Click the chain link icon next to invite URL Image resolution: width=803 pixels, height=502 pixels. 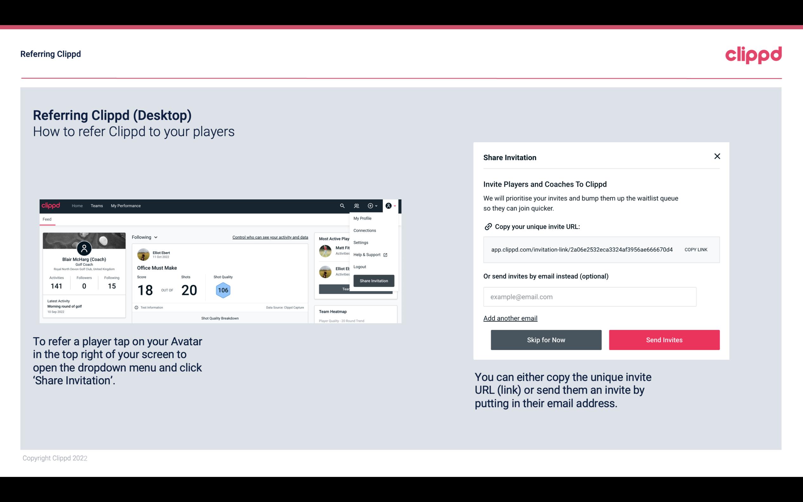(x=488, y=226)
